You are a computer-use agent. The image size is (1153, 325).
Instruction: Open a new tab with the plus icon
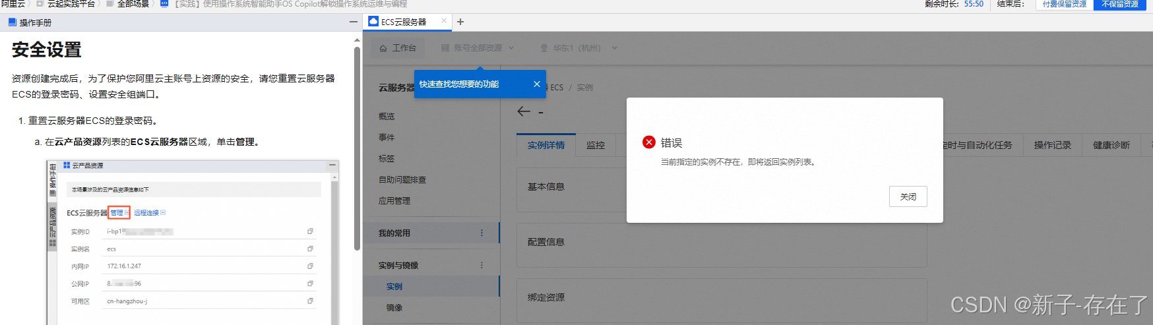point(460,22)
